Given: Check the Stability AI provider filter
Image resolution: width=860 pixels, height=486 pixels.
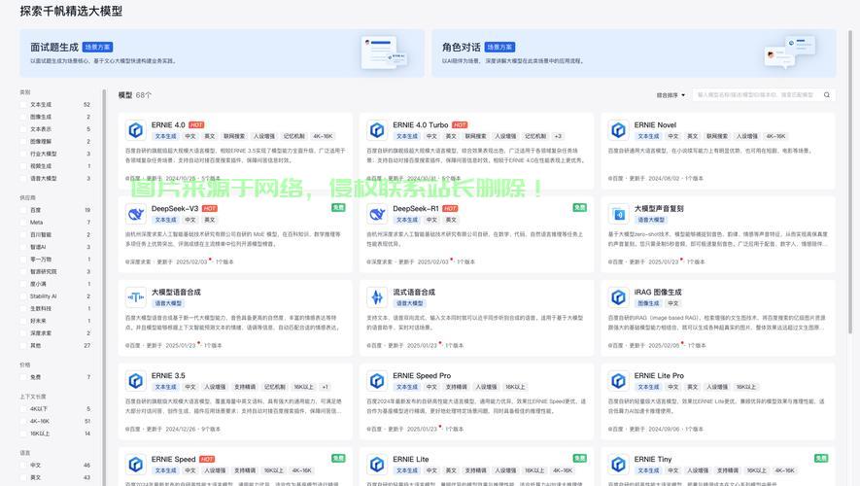Looking at the screenshot, I should point(23,296).
